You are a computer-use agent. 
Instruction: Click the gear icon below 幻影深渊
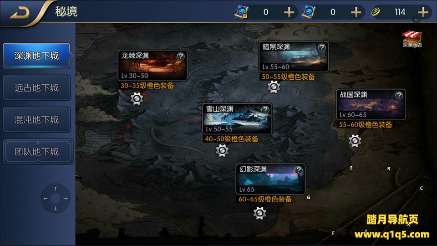pos(260,213)
